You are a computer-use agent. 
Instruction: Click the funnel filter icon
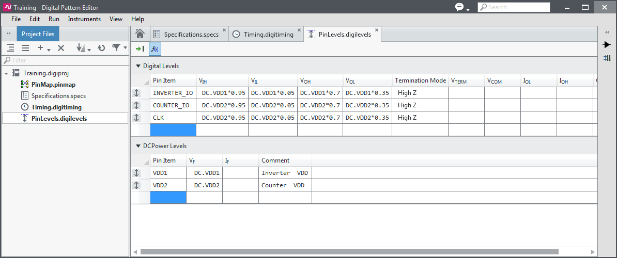point(116,47)
